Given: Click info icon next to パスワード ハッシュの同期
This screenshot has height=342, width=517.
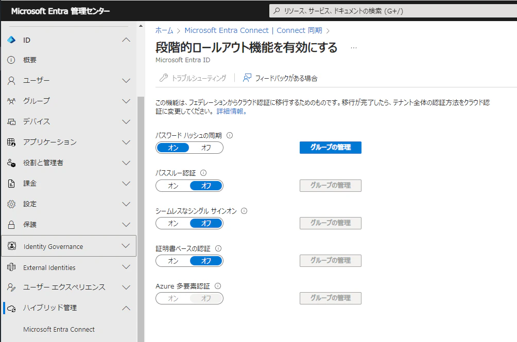Looking at the screenshot, I should click(x=230, y=135).
